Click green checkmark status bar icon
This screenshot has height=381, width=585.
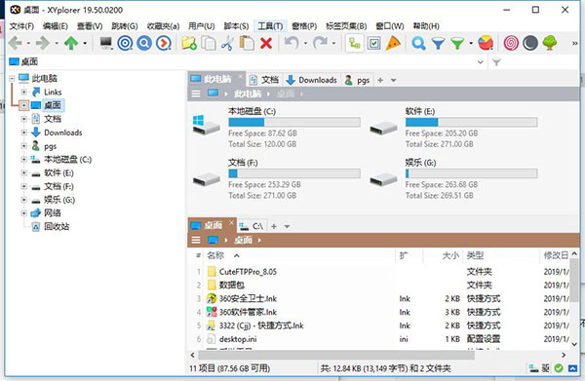click(559, 368)
